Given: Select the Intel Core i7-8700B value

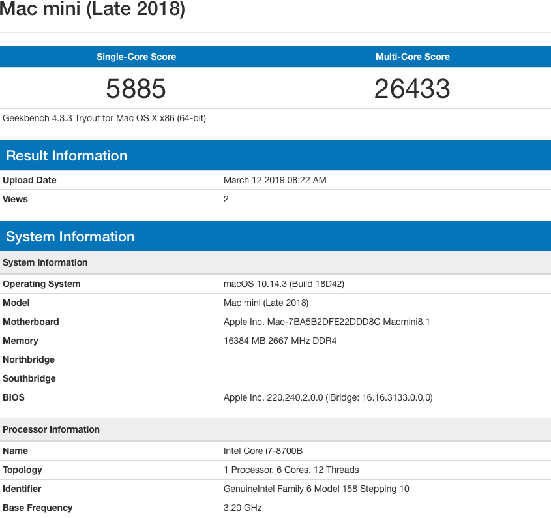Looking at the screenshot, I should [x=263, y=451].
